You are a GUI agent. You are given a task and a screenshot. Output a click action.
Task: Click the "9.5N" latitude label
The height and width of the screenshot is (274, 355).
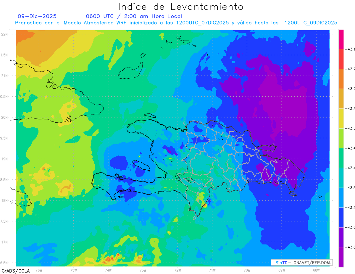tap(4, 138)
